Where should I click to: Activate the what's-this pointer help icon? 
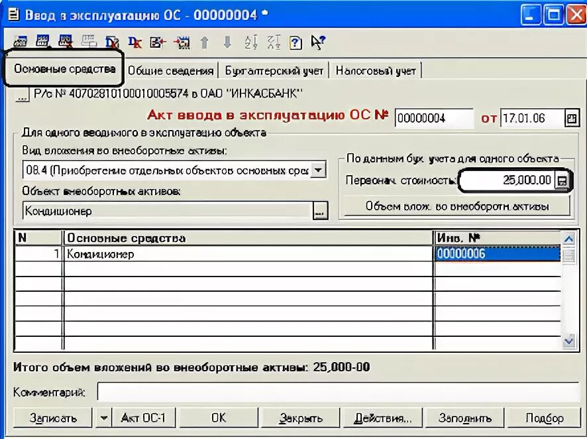[x=318, y=42]
